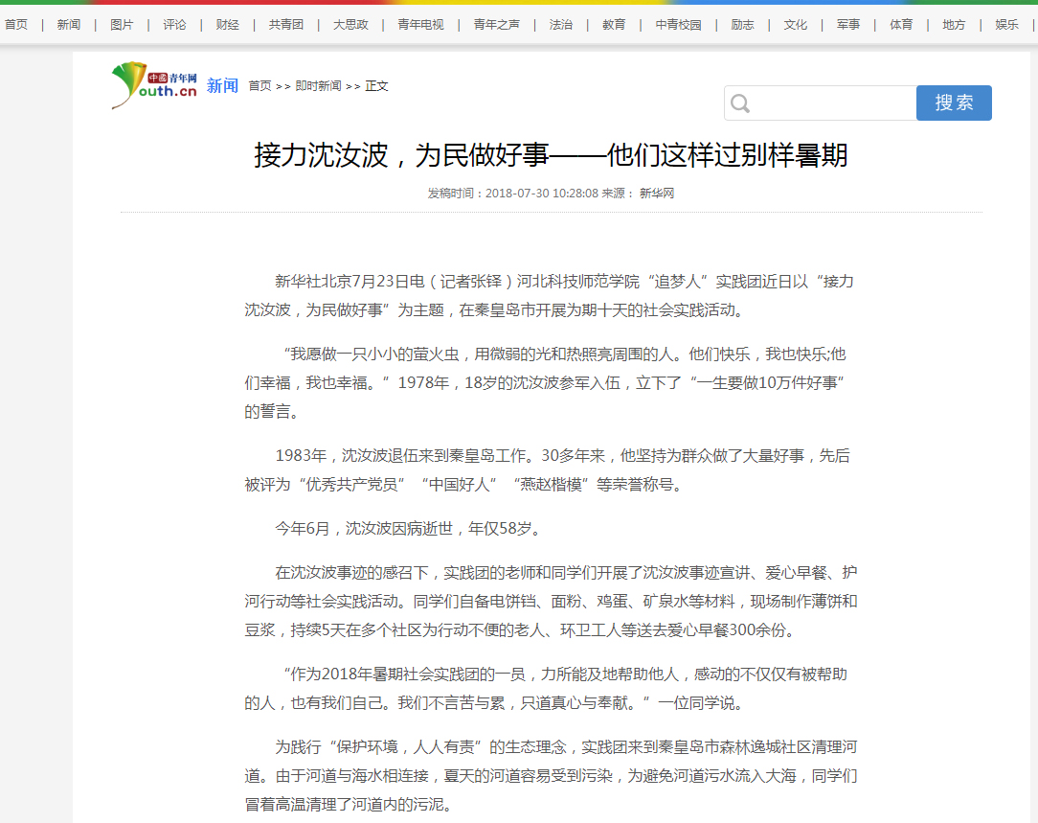Click the 首页 breadcrumb link
This screenshot has height=823, width=1038.
[259, 86]
